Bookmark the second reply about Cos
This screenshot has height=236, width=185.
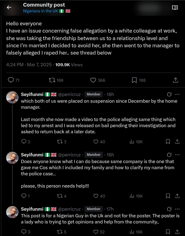point(168,196)
